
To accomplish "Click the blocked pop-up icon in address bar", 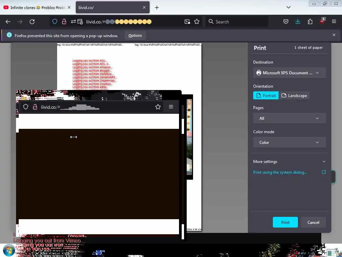I will [80, 22].
